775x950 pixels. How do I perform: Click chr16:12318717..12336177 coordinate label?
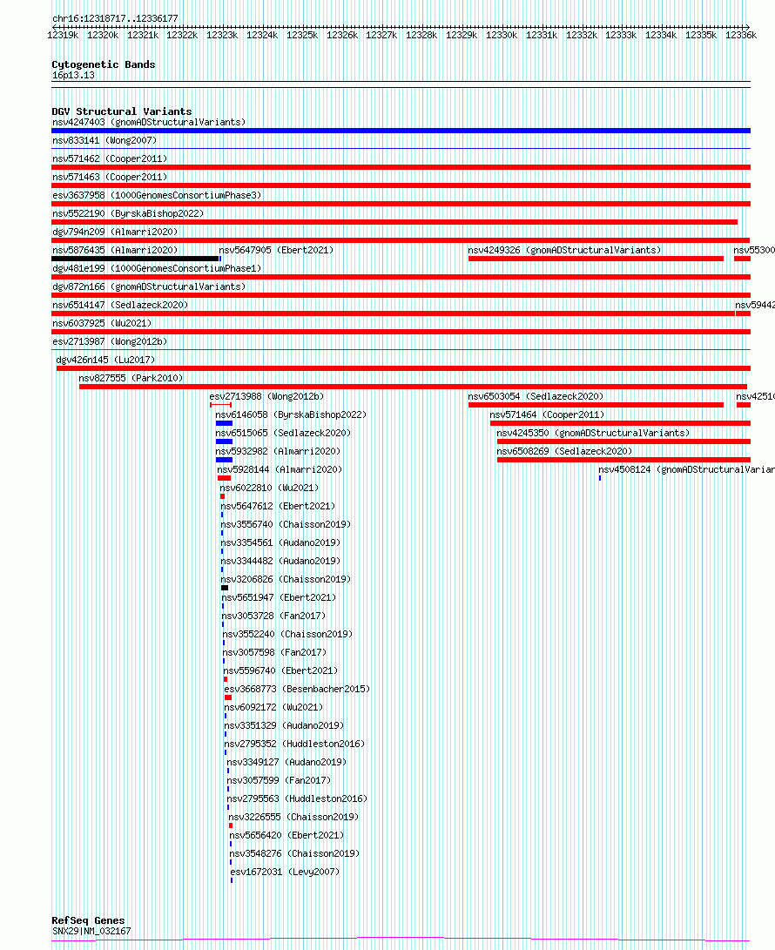pos(115,19)
